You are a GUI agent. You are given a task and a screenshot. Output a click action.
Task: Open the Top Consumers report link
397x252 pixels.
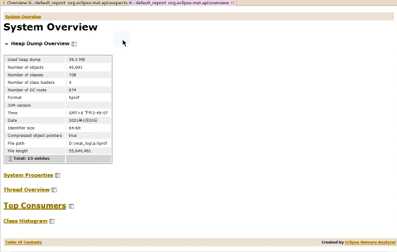point(35,206)
